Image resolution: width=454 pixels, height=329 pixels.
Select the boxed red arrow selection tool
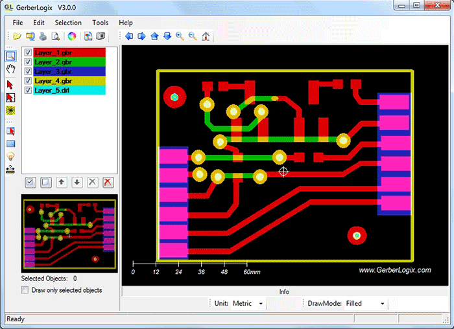(x=11, y=98)
